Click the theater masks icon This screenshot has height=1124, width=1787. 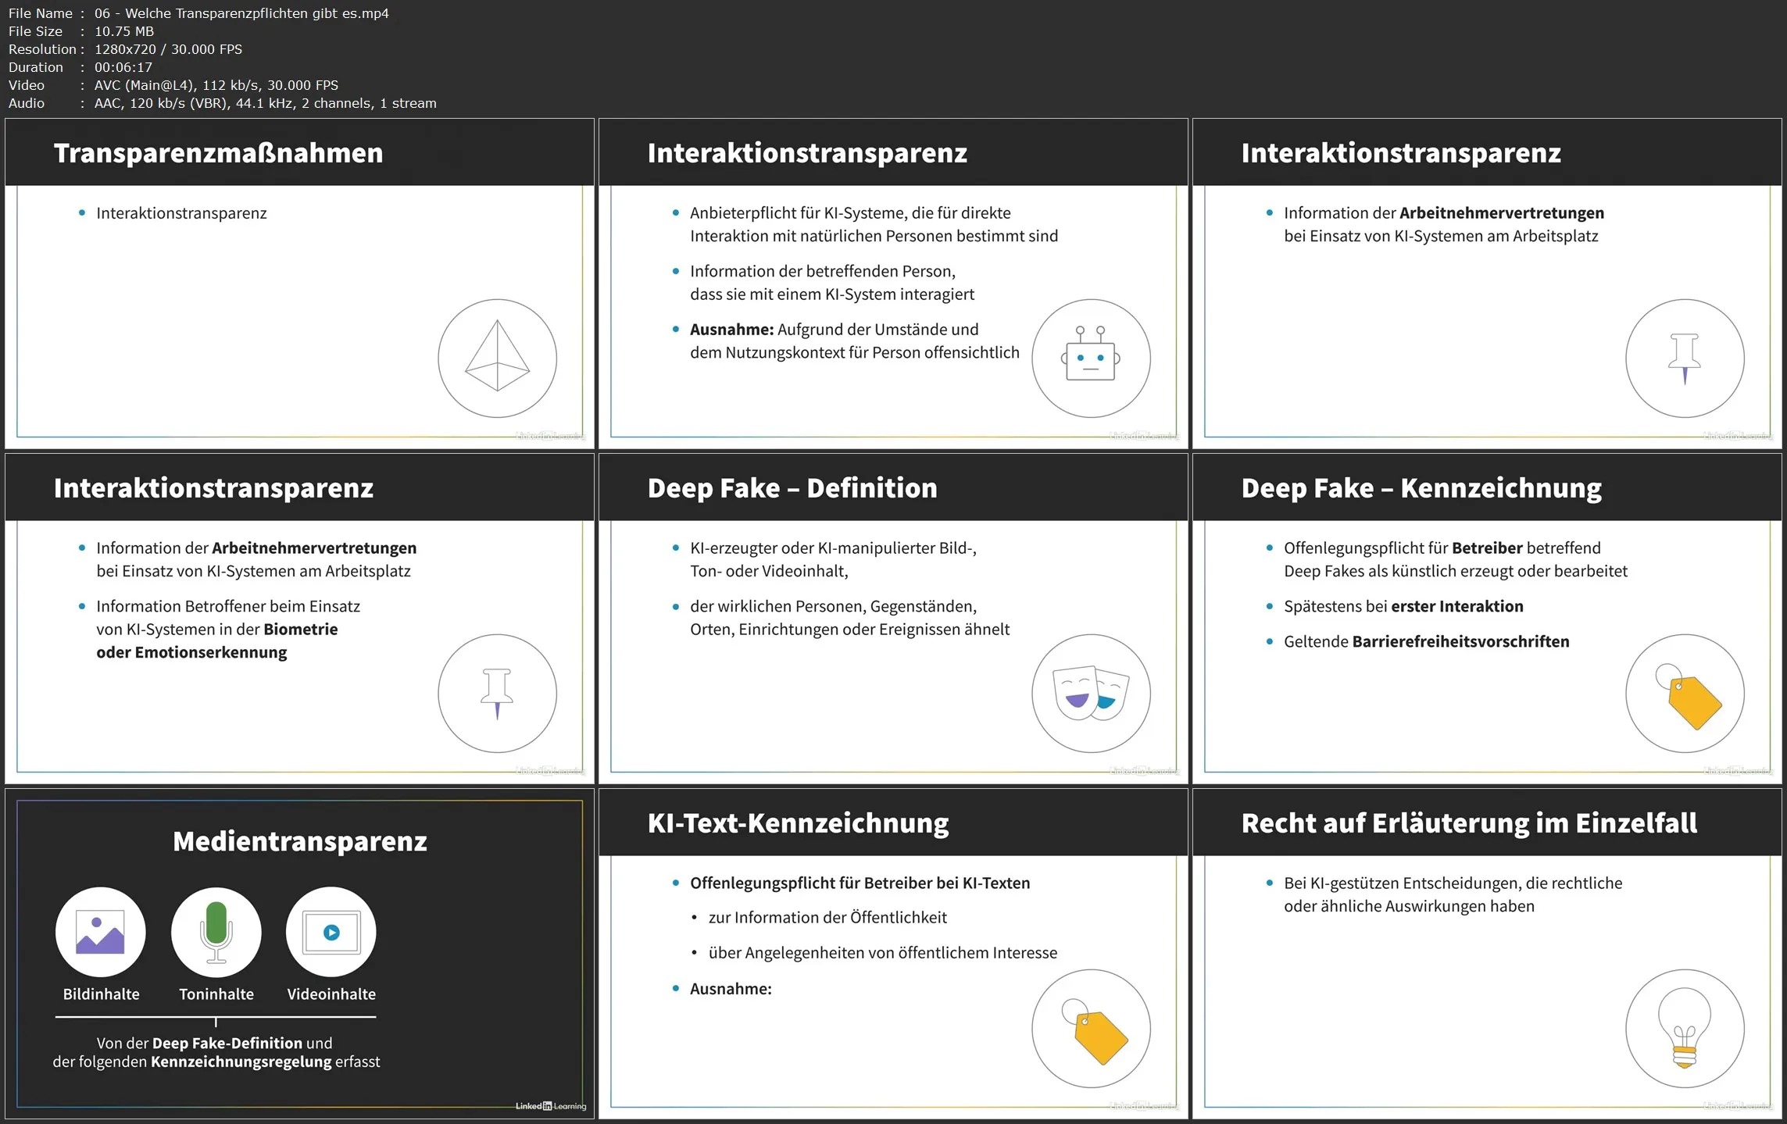click(x=1091, y=693)
